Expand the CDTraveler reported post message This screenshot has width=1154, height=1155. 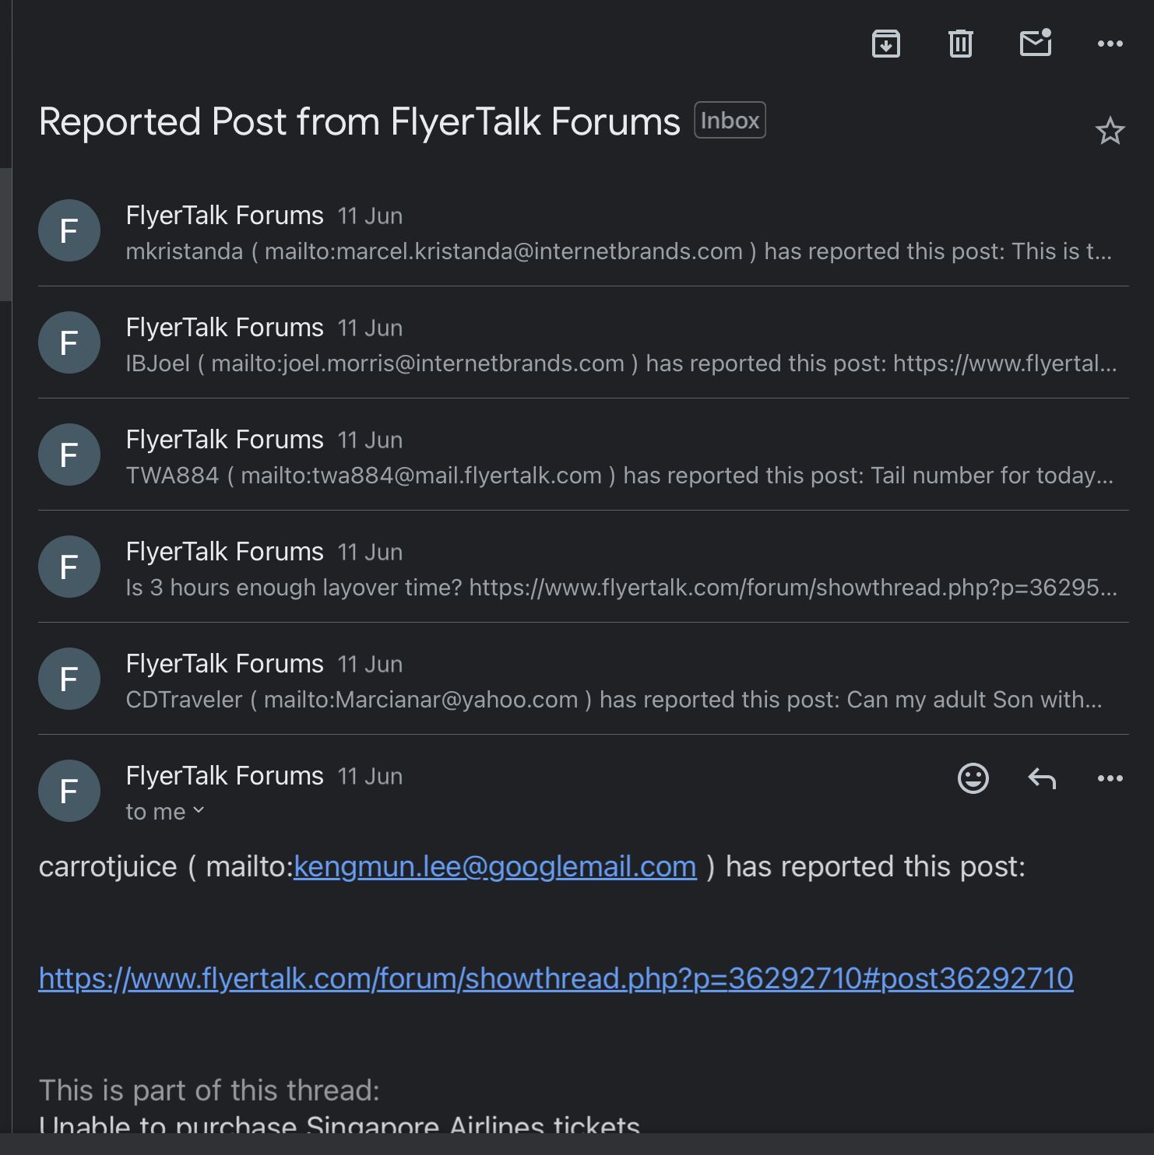[583, 679]
